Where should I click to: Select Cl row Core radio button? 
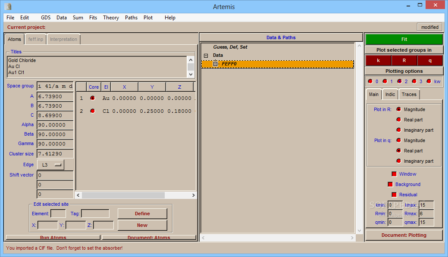coord(93,111)
